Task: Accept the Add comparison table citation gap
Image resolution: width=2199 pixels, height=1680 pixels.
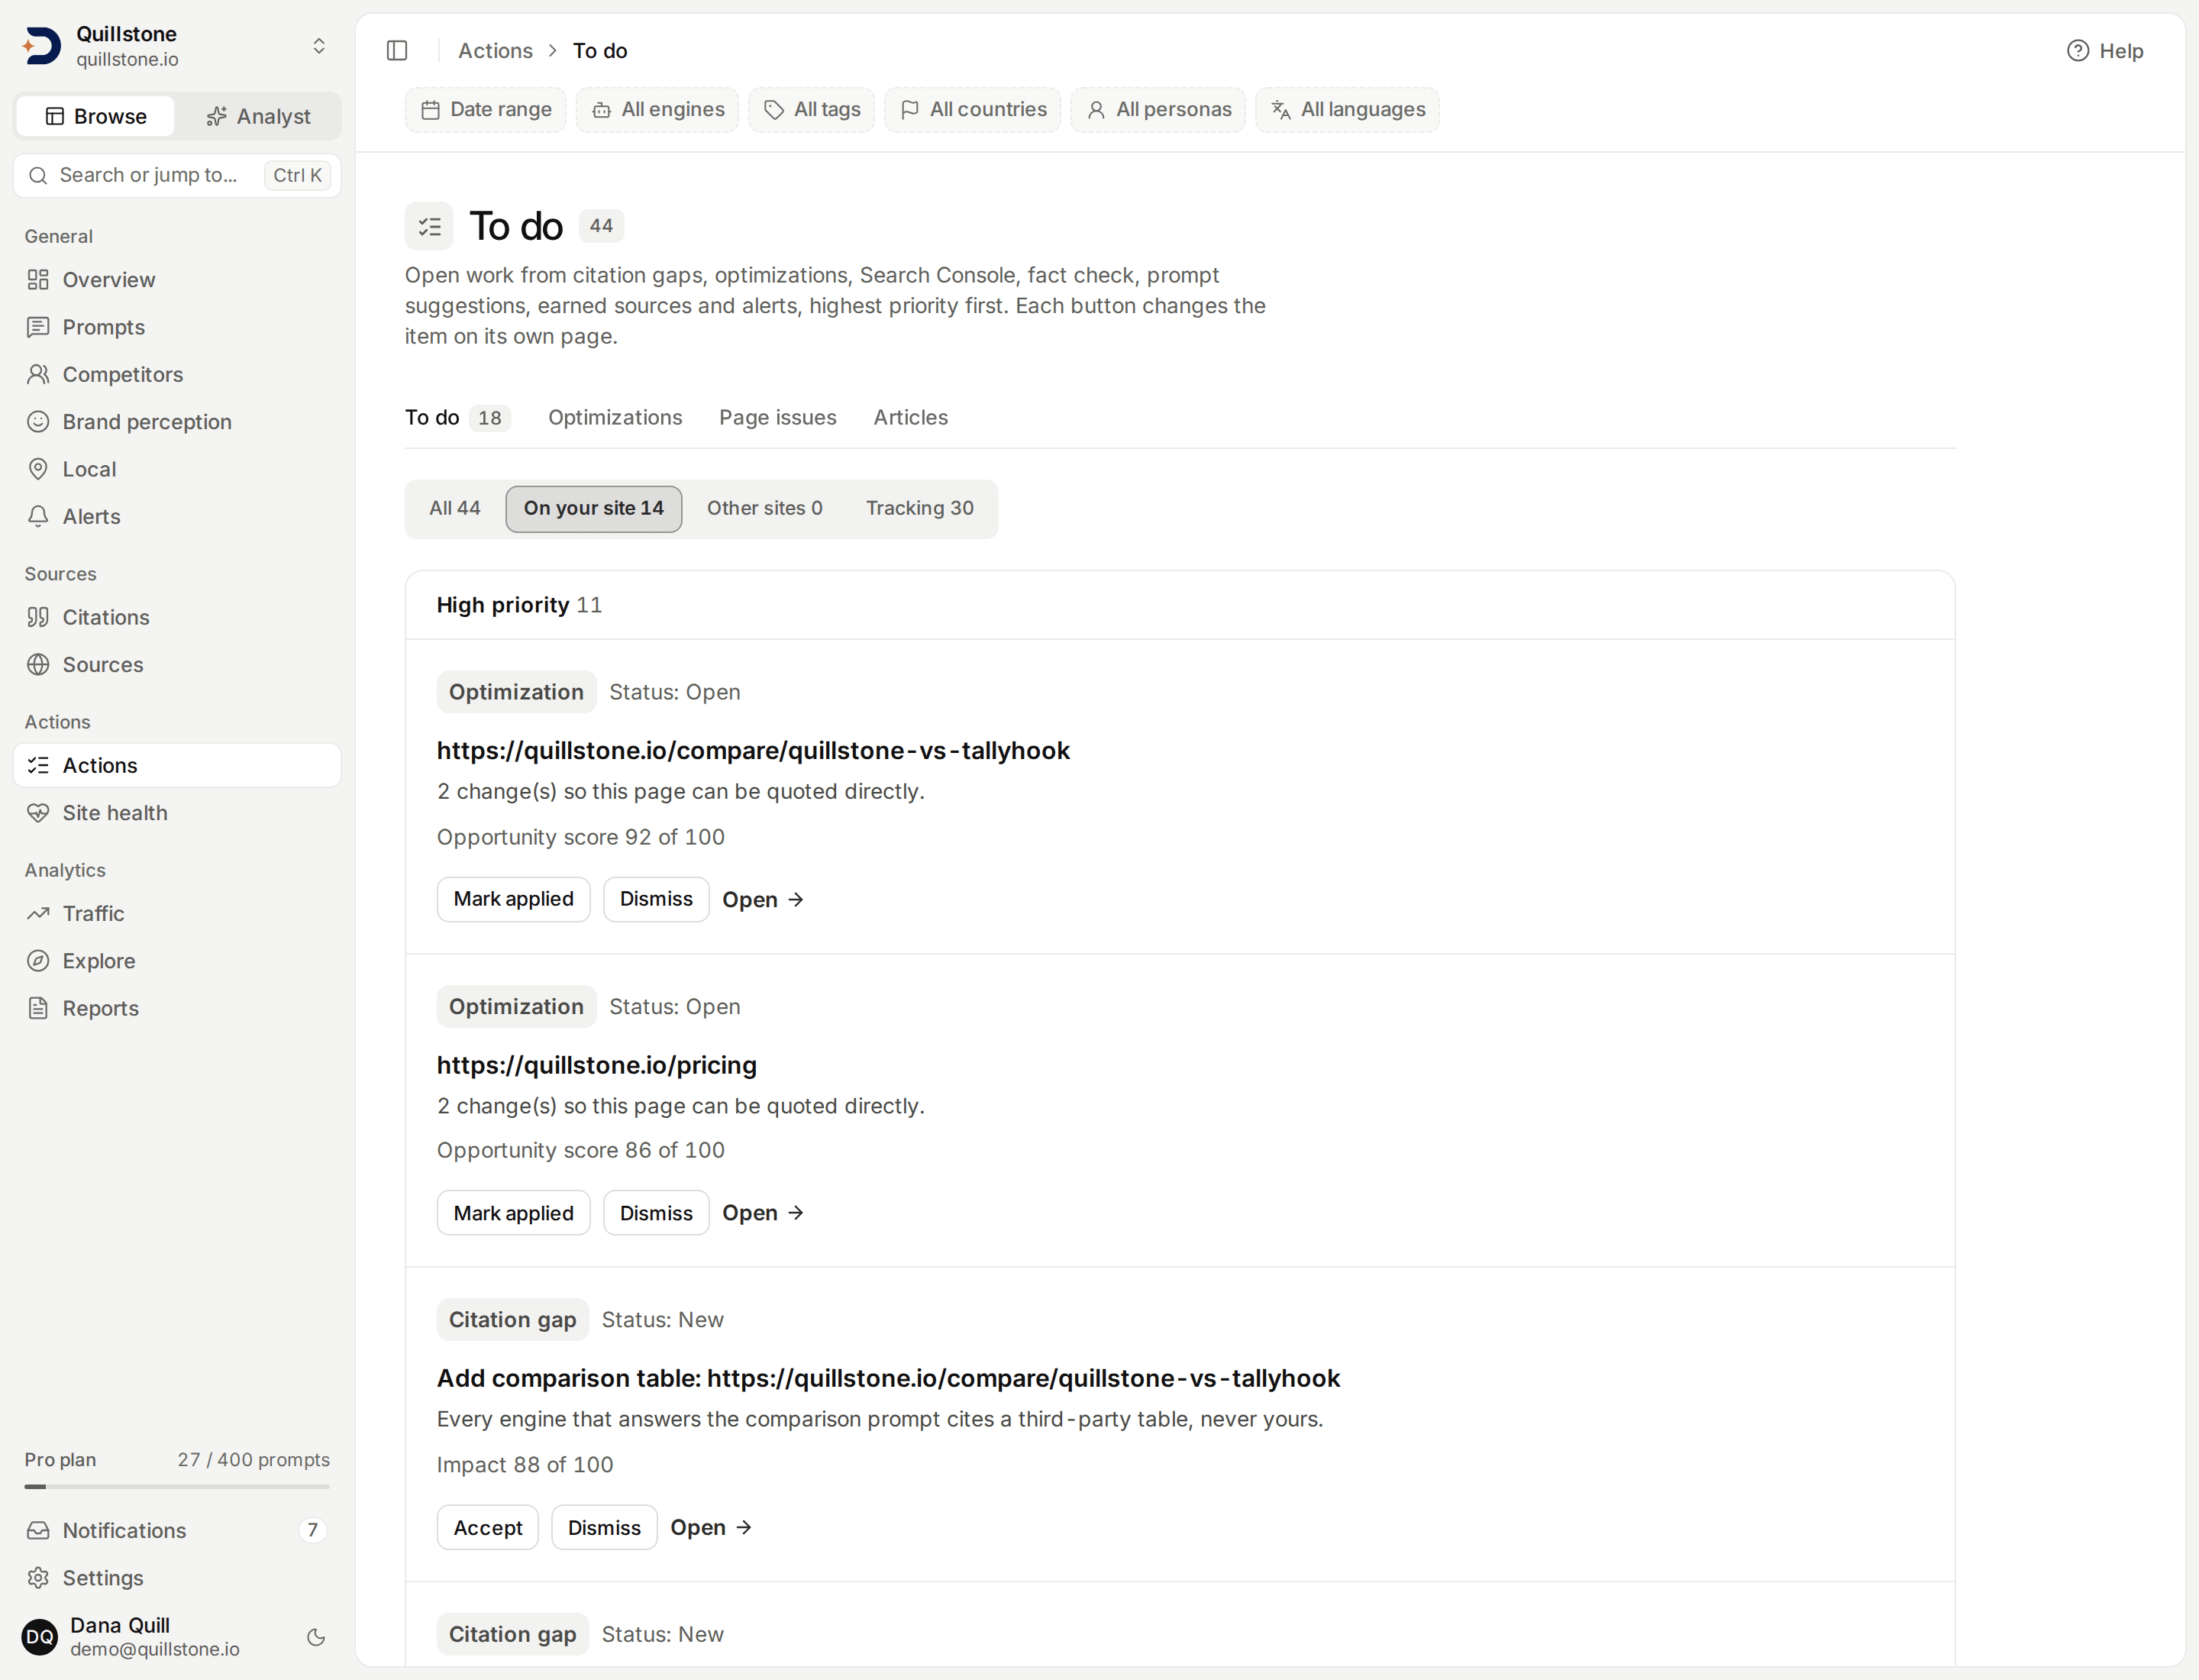Action: tap(488, 1528)
